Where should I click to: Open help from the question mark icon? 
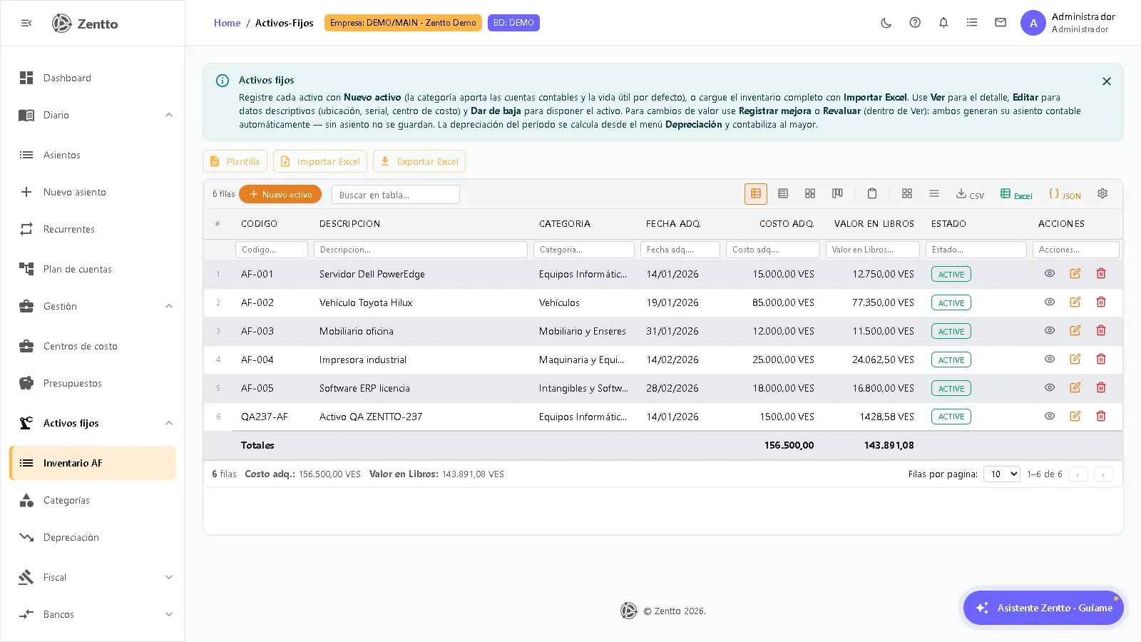pos(915,23)
